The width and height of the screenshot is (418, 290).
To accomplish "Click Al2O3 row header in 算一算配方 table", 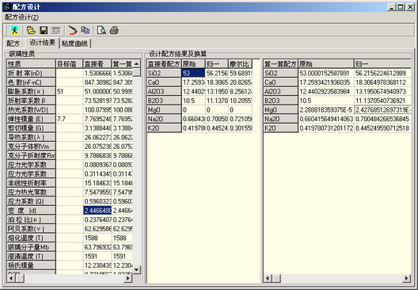I will [281, 91].
